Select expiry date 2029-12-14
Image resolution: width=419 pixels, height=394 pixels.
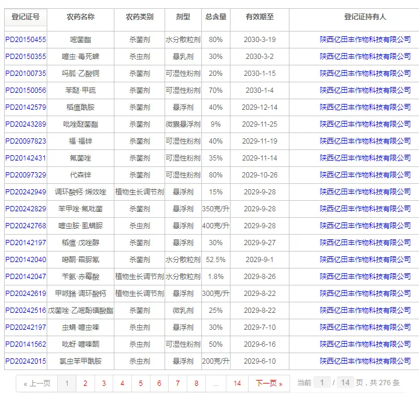(x=260, y=107)
